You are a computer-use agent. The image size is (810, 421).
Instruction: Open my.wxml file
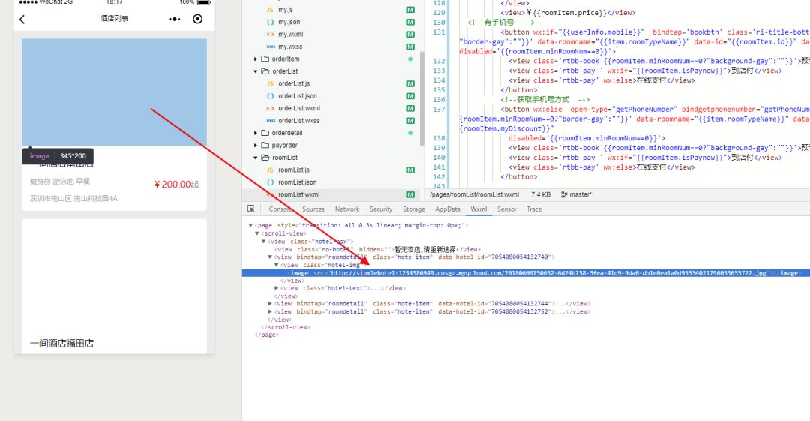pos(291,34)
